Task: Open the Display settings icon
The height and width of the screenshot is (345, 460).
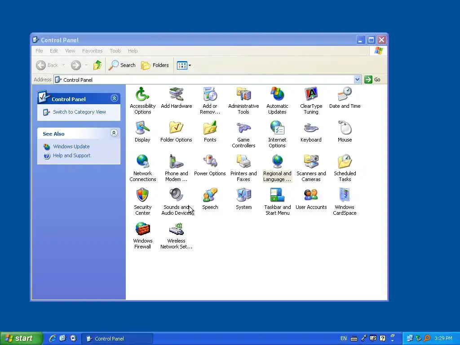Action: tap(142, 132)
